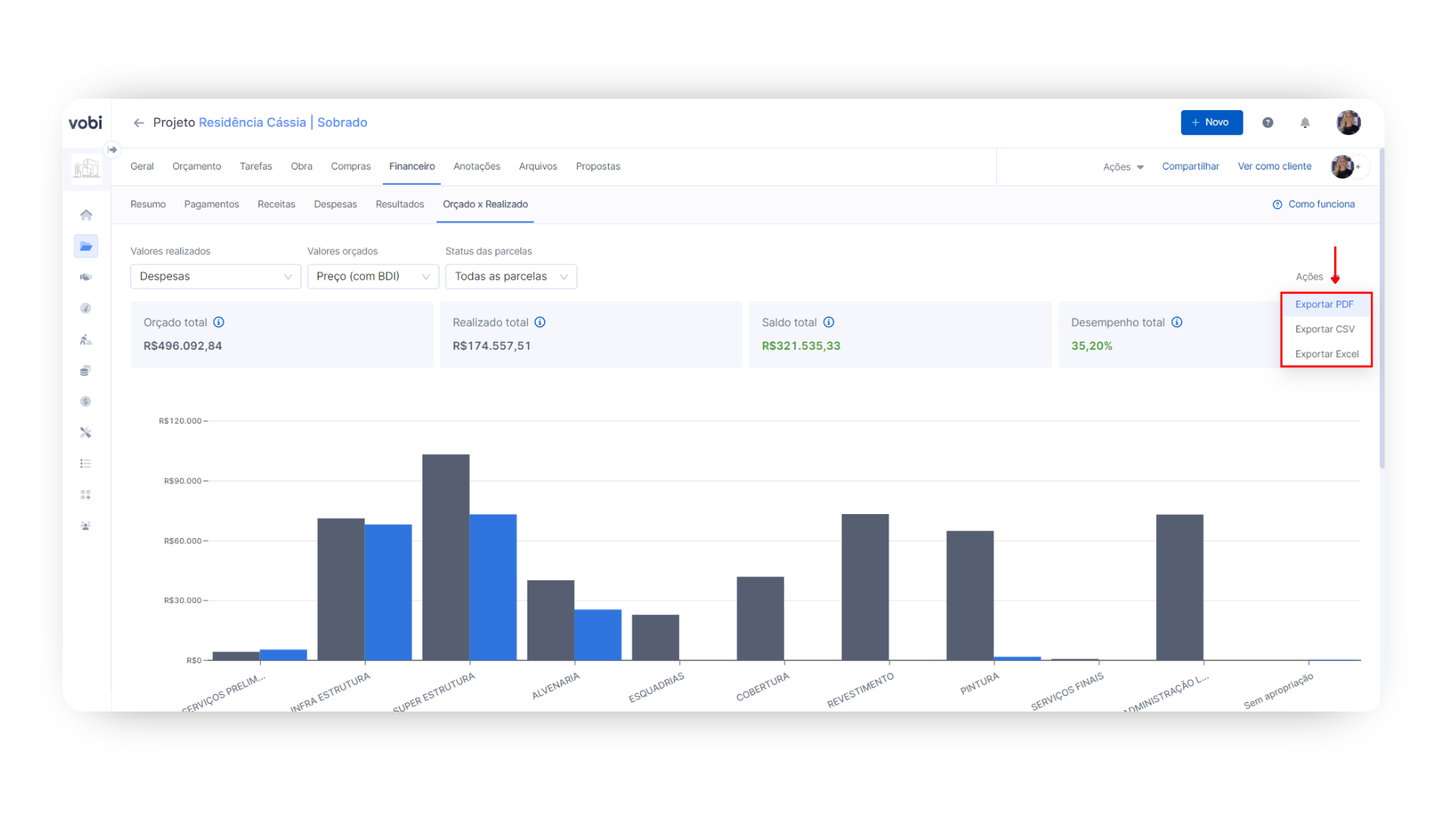Click the Novo button
This screenshot has height=814, width=1447.
click(1211, 123)
